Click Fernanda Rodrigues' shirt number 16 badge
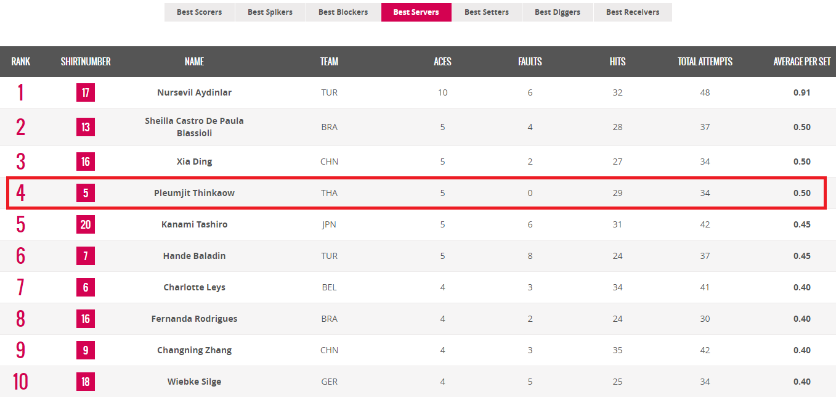The width and height of the screenshot is (836, 397). 86,319
